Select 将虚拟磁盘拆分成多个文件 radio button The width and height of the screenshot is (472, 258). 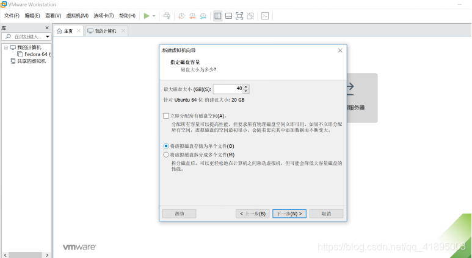(166, 155)
